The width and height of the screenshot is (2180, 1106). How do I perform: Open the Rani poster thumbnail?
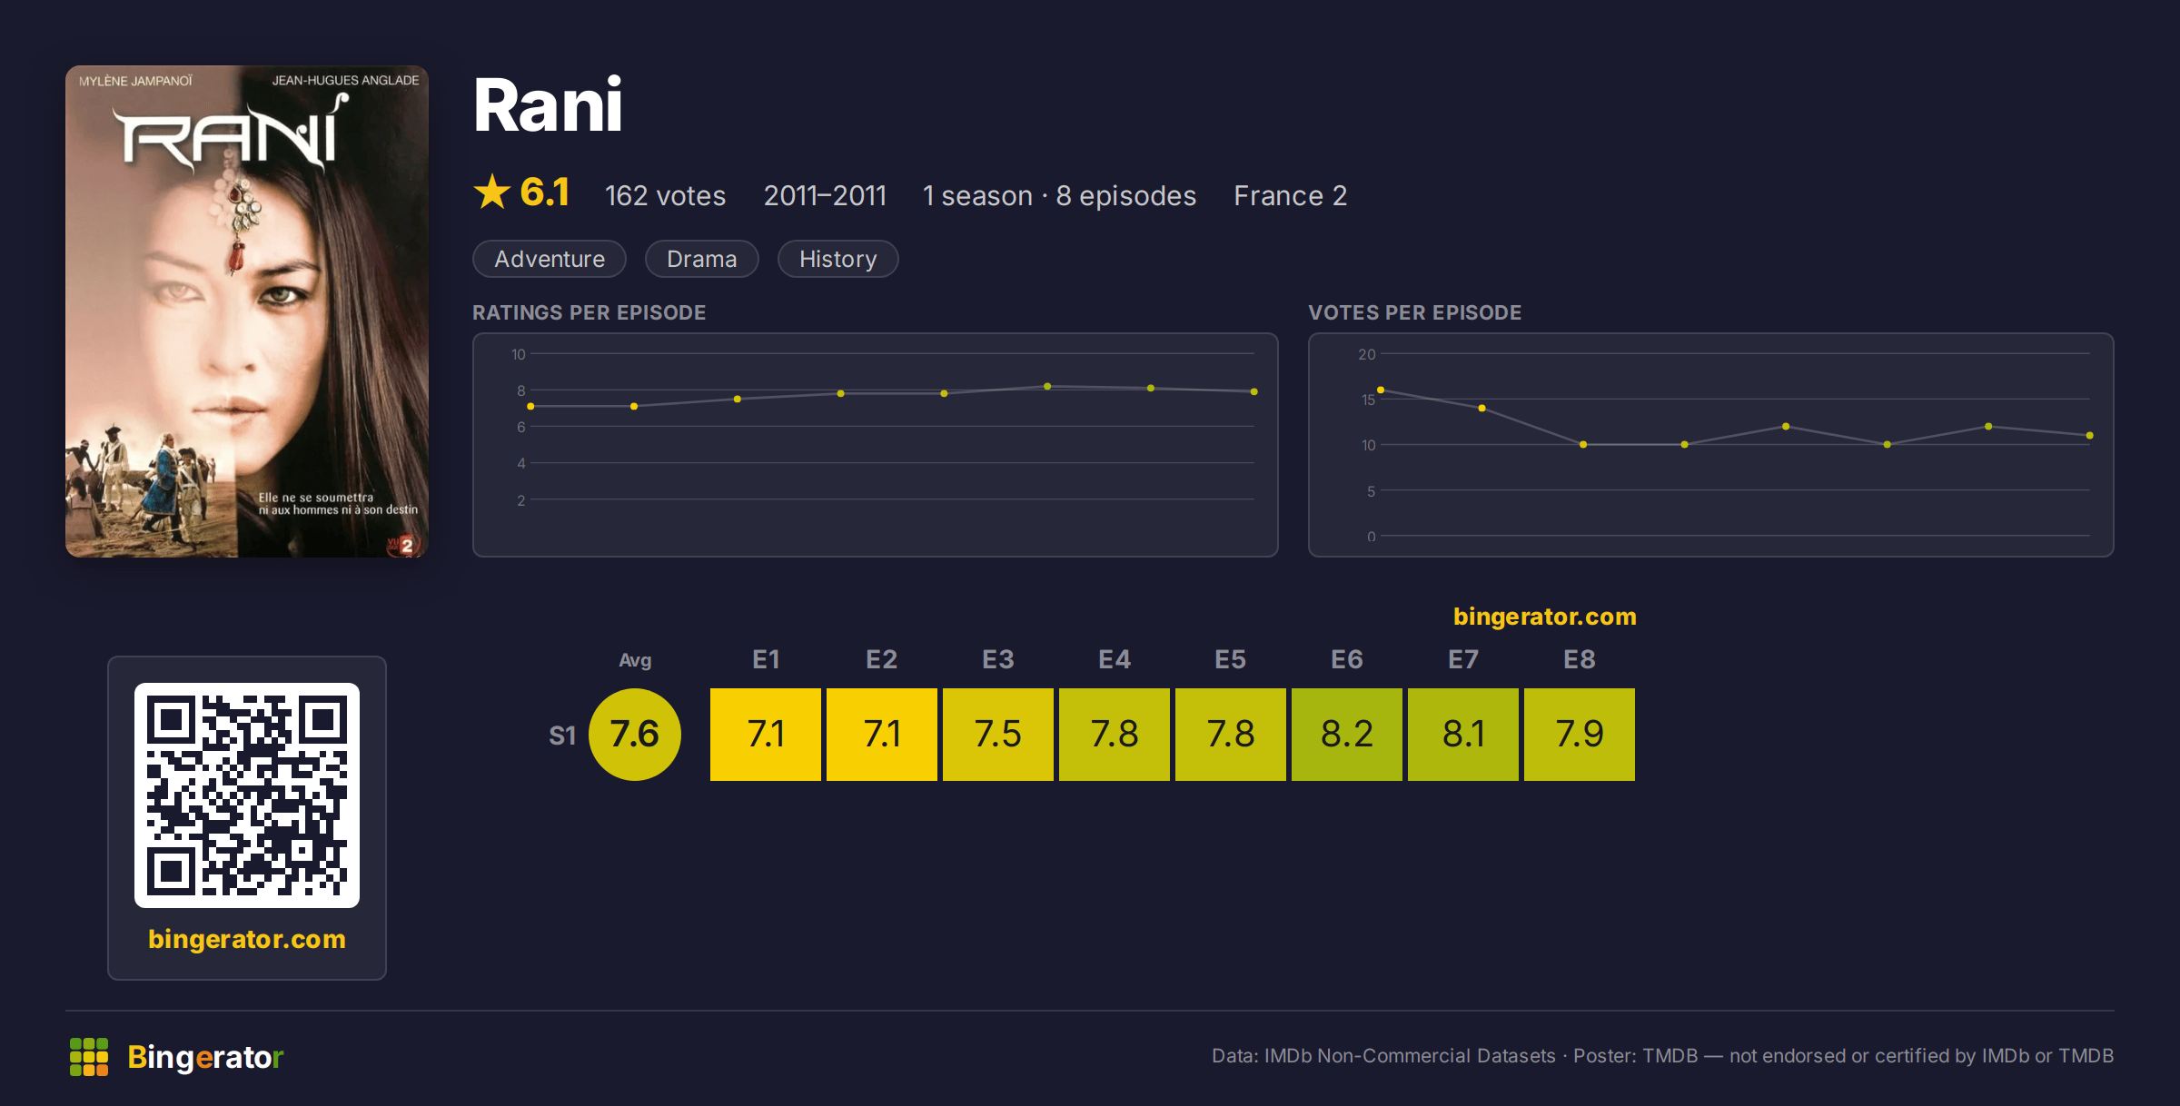(x=247, y=311)
